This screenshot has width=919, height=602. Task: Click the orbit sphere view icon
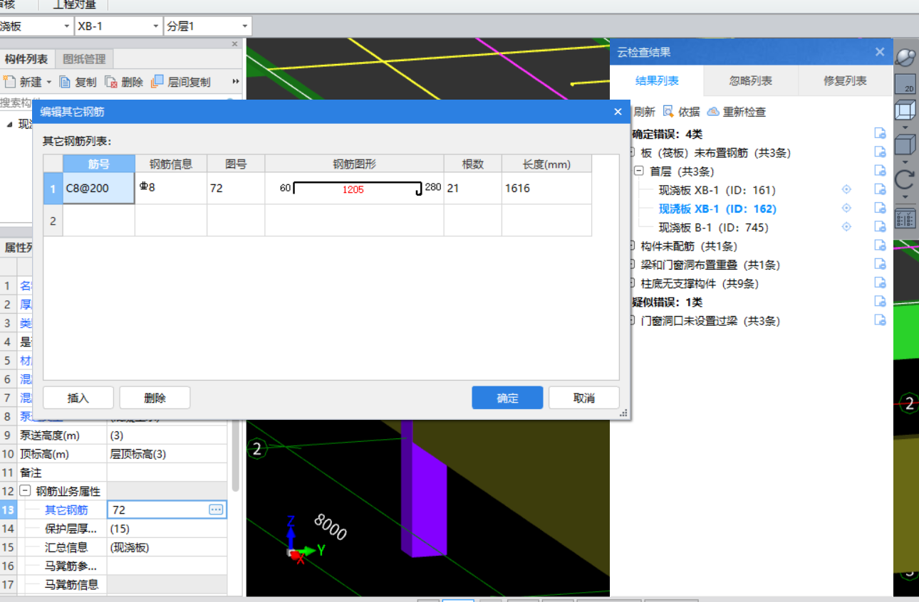(x=905, y=56)
